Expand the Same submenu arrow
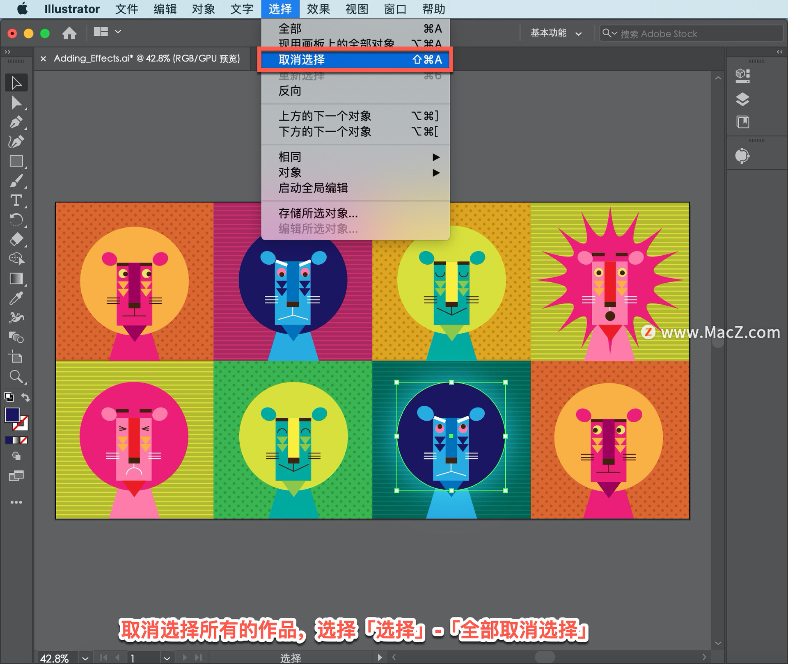788x664 pixels. point(436,157)
